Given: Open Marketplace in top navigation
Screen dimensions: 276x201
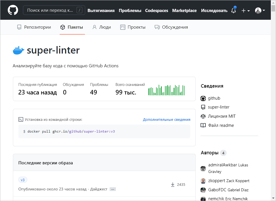Looking at the screenshot, I should (x=184, y=11).
